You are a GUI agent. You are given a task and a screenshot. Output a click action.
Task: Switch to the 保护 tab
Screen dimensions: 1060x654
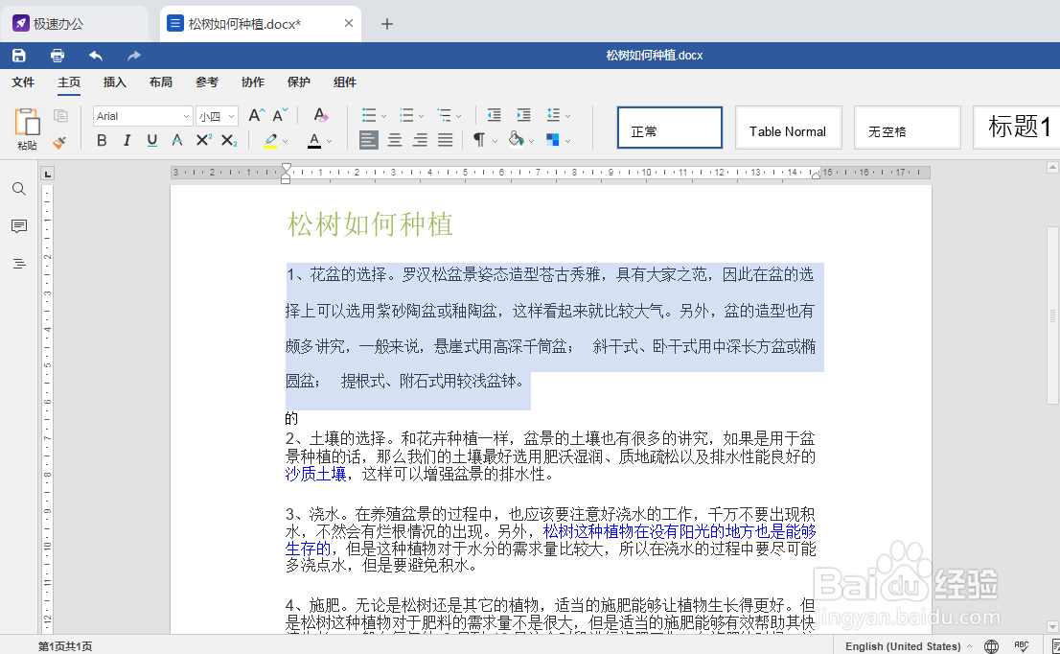click(299, 82)
